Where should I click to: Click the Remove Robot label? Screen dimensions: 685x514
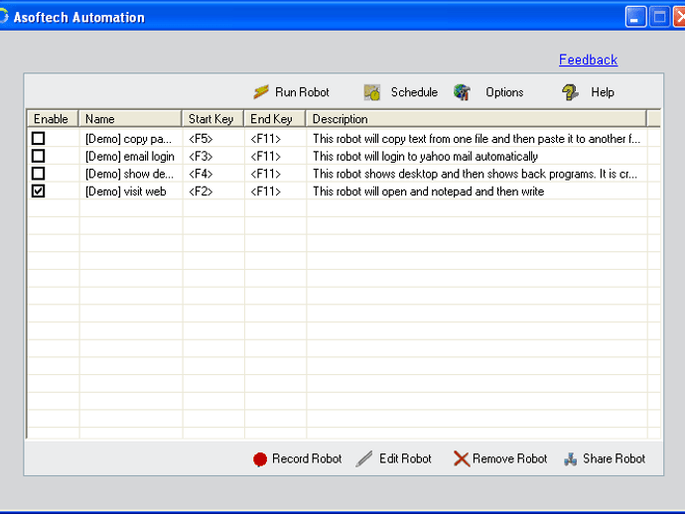(x=510, y=459)
